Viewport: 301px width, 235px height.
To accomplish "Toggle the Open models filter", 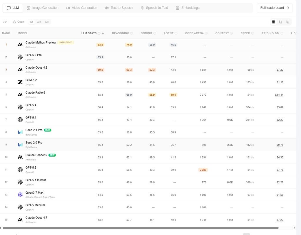I will coord(19,22).
